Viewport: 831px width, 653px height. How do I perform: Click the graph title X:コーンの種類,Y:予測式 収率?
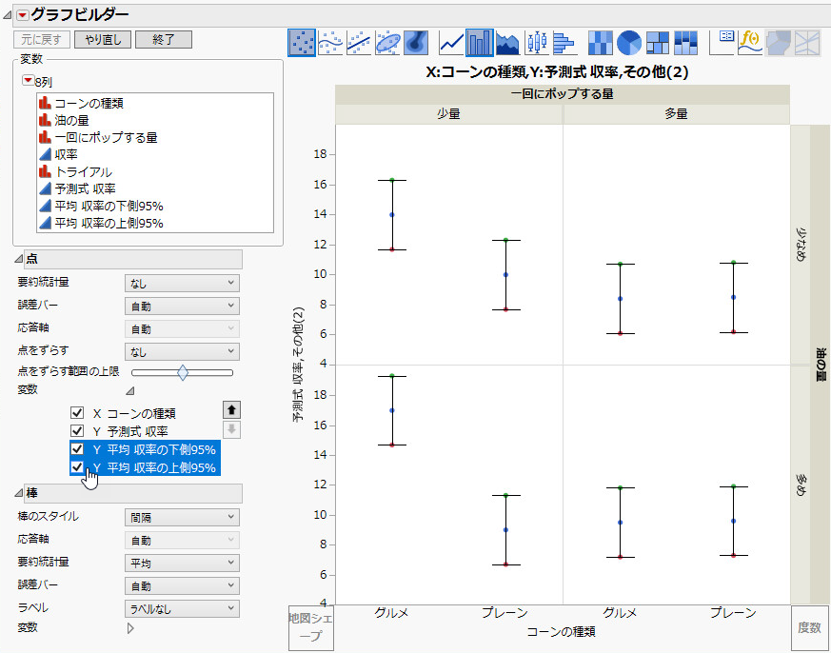pos(557,72)
